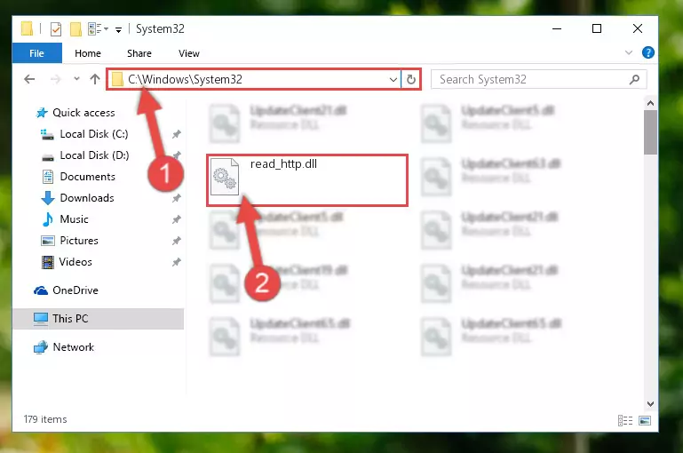Click the Music note icon
The height and width of the screenshot is (453, 683).
tap(47, 219)
